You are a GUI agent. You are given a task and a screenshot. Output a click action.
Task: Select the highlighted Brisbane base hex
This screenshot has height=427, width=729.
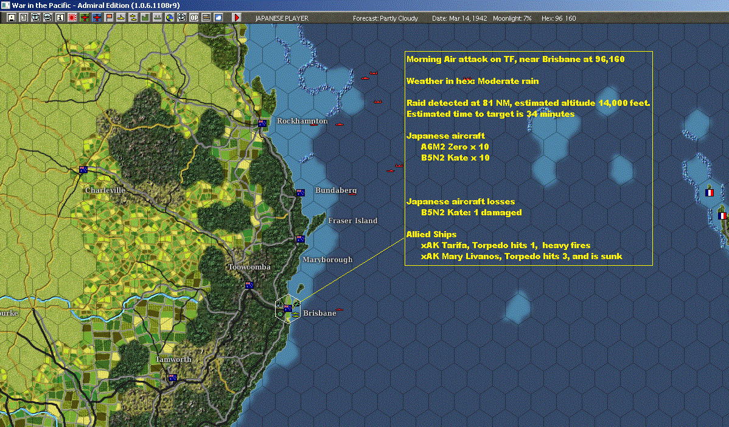(288, 309)
